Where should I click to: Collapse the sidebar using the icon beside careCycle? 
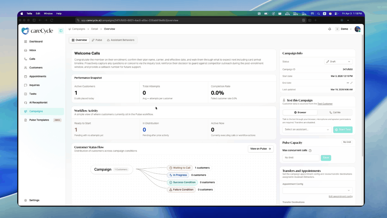click(x=61, y=31)
